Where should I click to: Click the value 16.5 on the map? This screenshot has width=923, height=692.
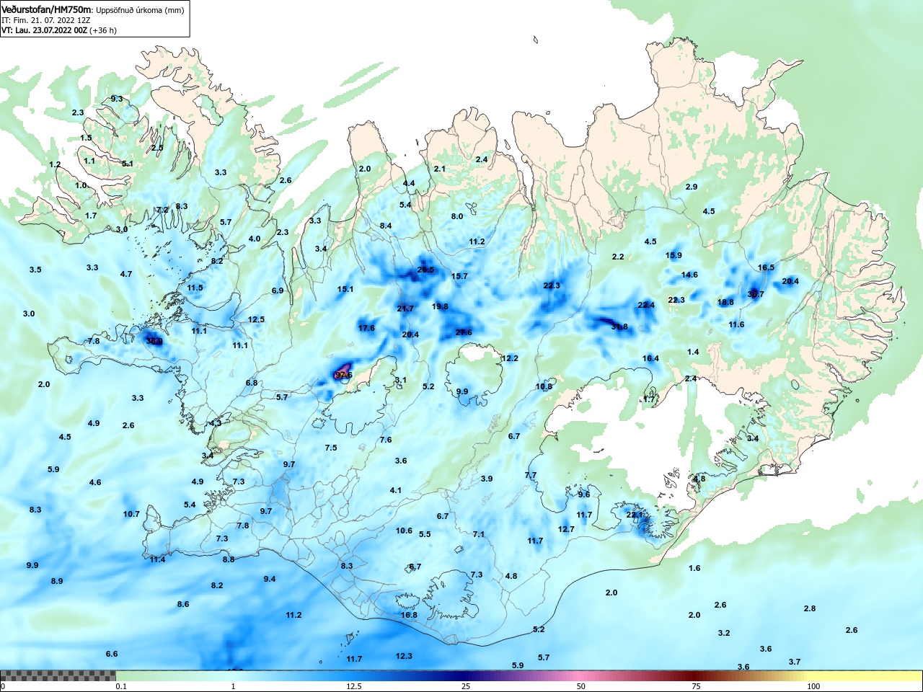tap(766, 267)
